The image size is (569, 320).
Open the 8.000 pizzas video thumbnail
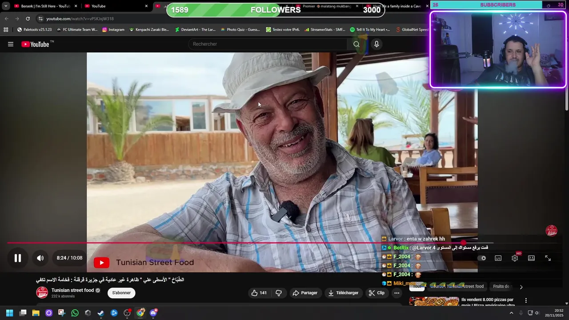pos(434,301)
